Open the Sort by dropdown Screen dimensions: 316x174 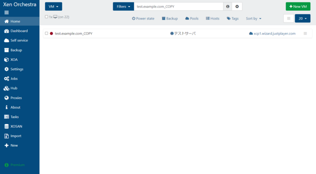click(254, 19)
